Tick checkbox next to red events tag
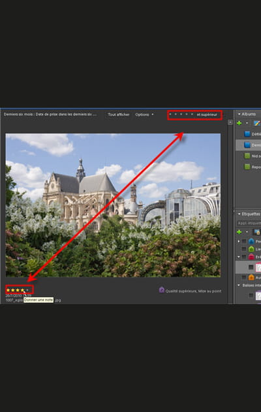This screenshot has height=412, width=261. pos(244,257)
